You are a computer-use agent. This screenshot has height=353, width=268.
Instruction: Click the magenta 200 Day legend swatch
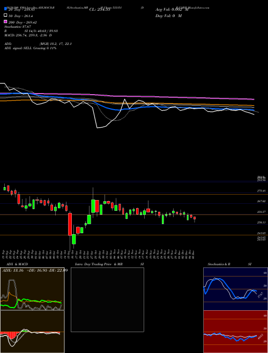5,21
